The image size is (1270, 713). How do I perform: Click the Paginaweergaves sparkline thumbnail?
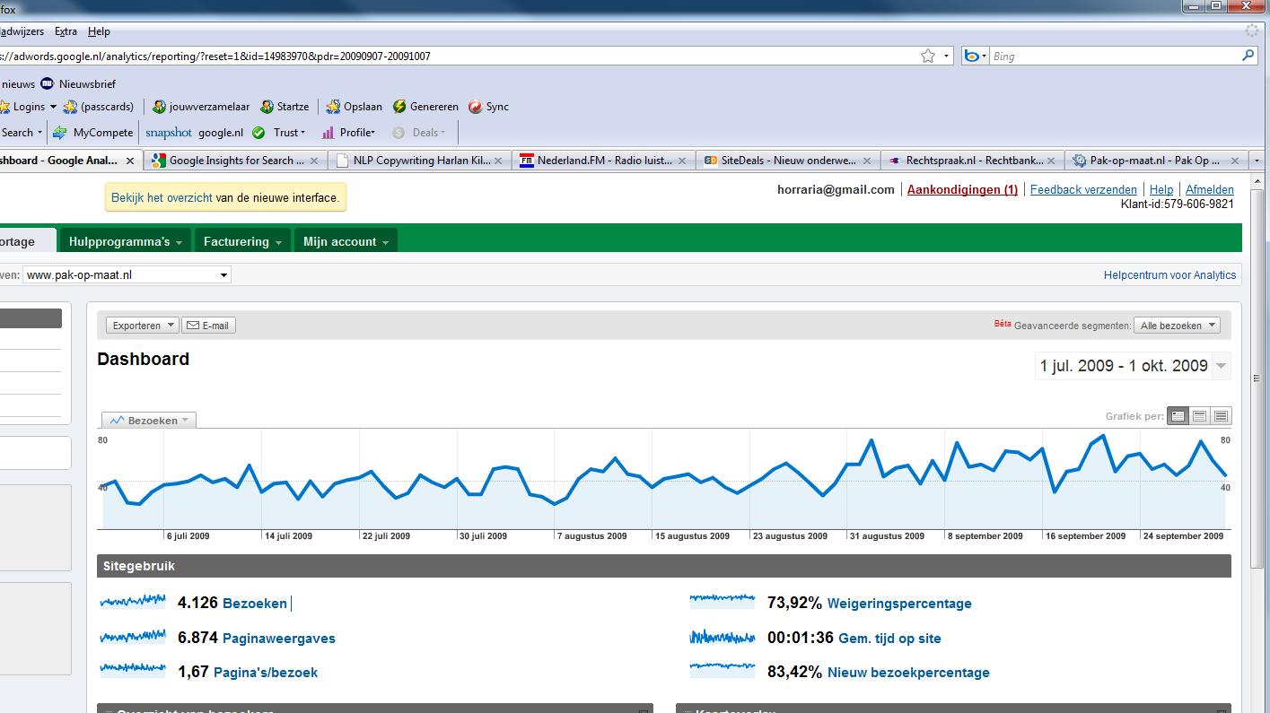(133, 637)
